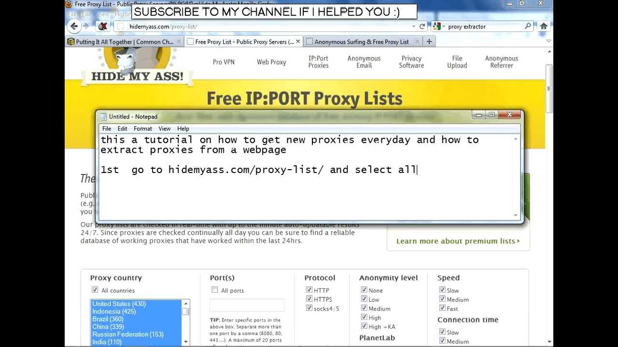Click the stop-loading X icon beside navigation arrows
Screen dimensions: 618x347
[x=102, y=27]
